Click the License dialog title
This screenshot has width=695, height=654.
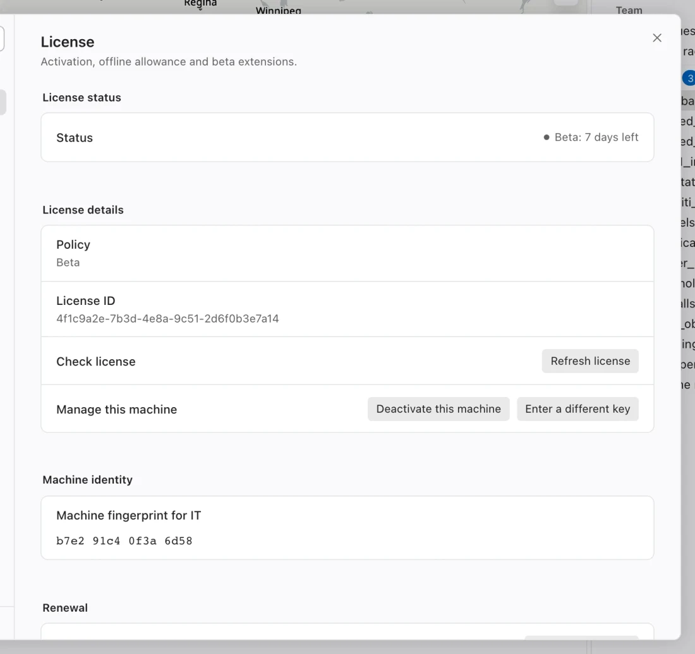click(x=68, y=42)
